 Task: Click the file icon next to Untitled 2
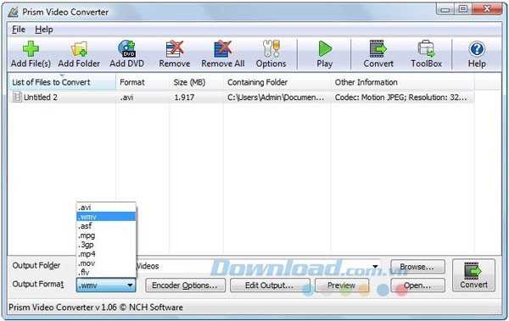click(x=17, y=97)
